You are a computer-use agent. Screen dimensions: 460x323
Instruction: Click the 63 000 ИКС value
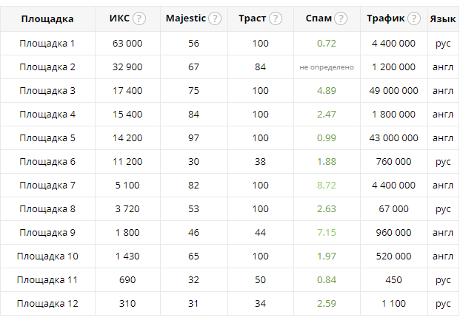(x=127, y=44)
